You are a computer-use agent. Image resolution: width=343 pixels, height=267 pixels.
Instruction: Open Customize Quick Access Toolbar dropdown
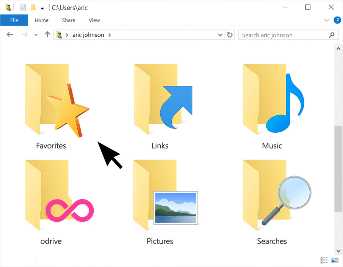[x=42, y=8]
